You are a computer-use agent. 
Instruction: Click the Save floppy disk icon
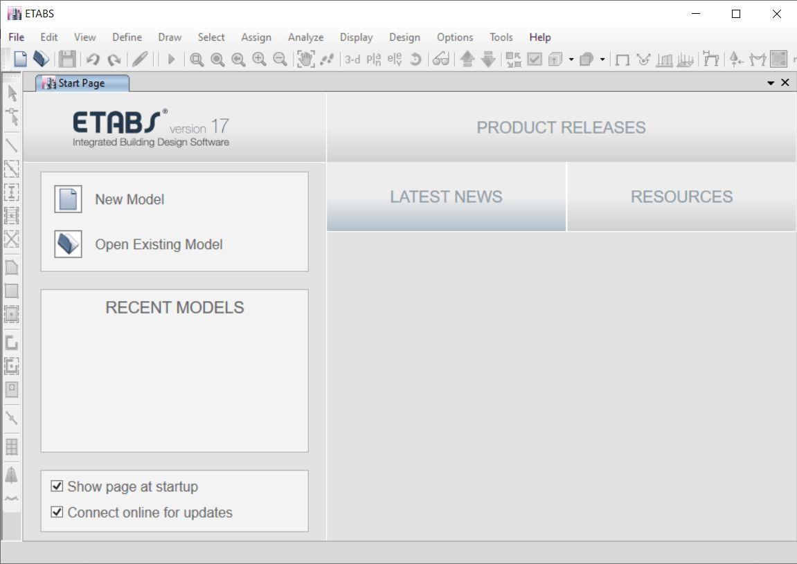67,60
